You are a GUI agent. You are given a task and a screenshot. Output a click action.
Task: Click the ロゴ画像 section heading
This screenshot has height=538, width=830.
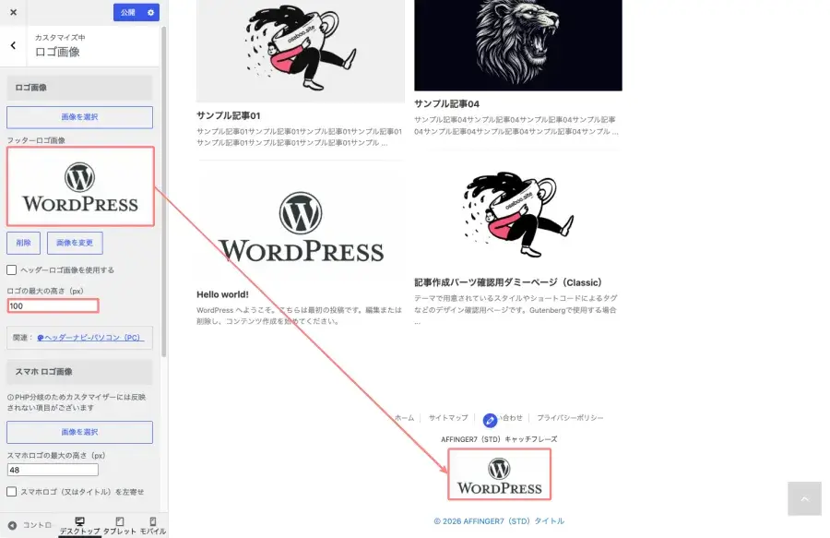click(x=79, y=88)
